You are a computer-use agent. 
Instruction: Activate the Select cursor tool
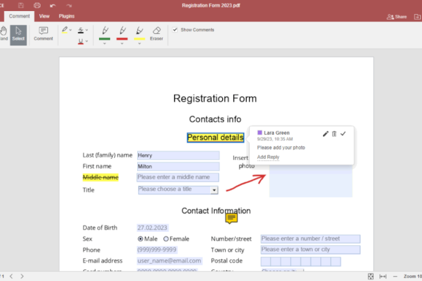point(18,35)
